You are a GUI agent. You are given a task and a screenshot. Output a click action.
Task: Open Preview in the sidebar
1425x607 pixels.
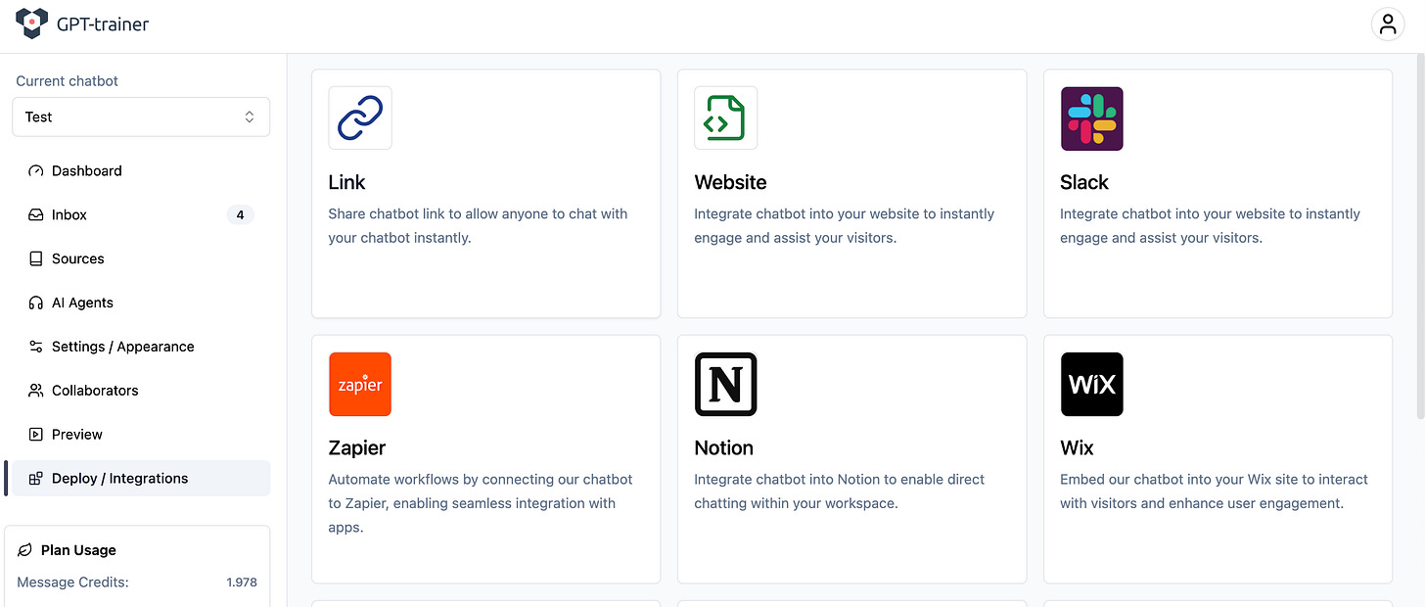pyautogui.click(x=139, y=435)
